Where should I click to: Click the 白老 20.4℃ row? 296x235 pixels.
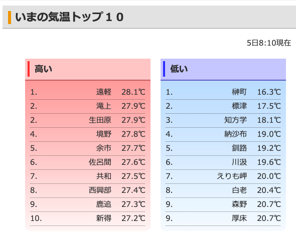(x=223, y=190)
